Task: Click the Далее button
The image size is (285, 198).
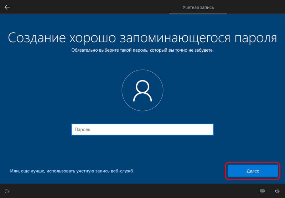Action: pos(253,171)
